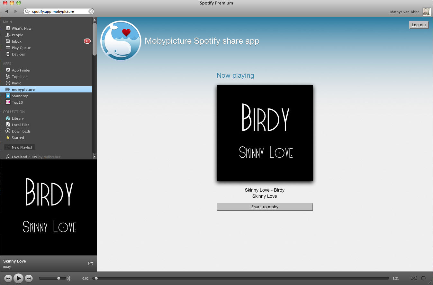Create a New Playlist
Screen dimensions: 433x285
tap(20, 147)
